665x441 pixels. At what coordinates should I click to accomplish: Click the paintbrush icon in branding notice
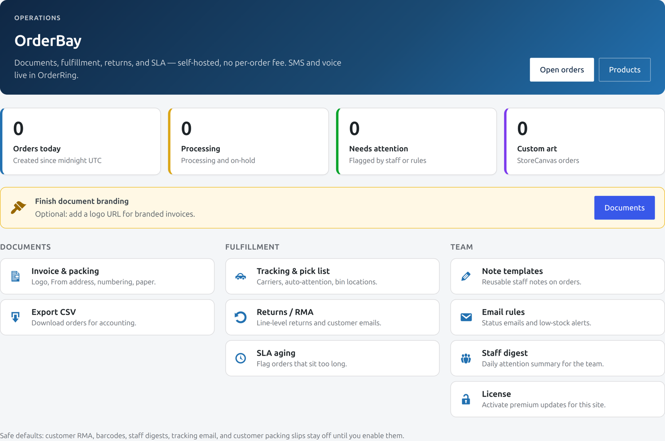[18, 207]
